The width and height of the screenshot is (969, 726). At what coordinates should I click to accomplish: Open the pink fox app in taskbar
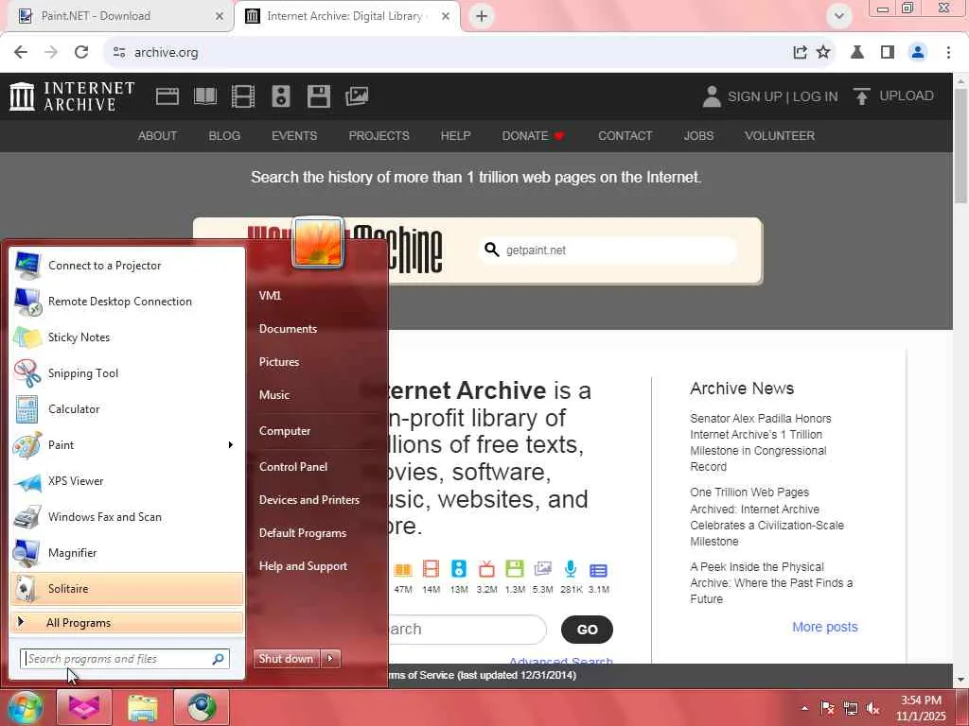point(84,707)
